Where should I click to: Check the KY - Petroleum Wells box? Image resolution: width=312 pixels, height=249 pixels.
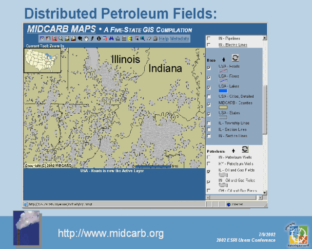pos(209,163)
